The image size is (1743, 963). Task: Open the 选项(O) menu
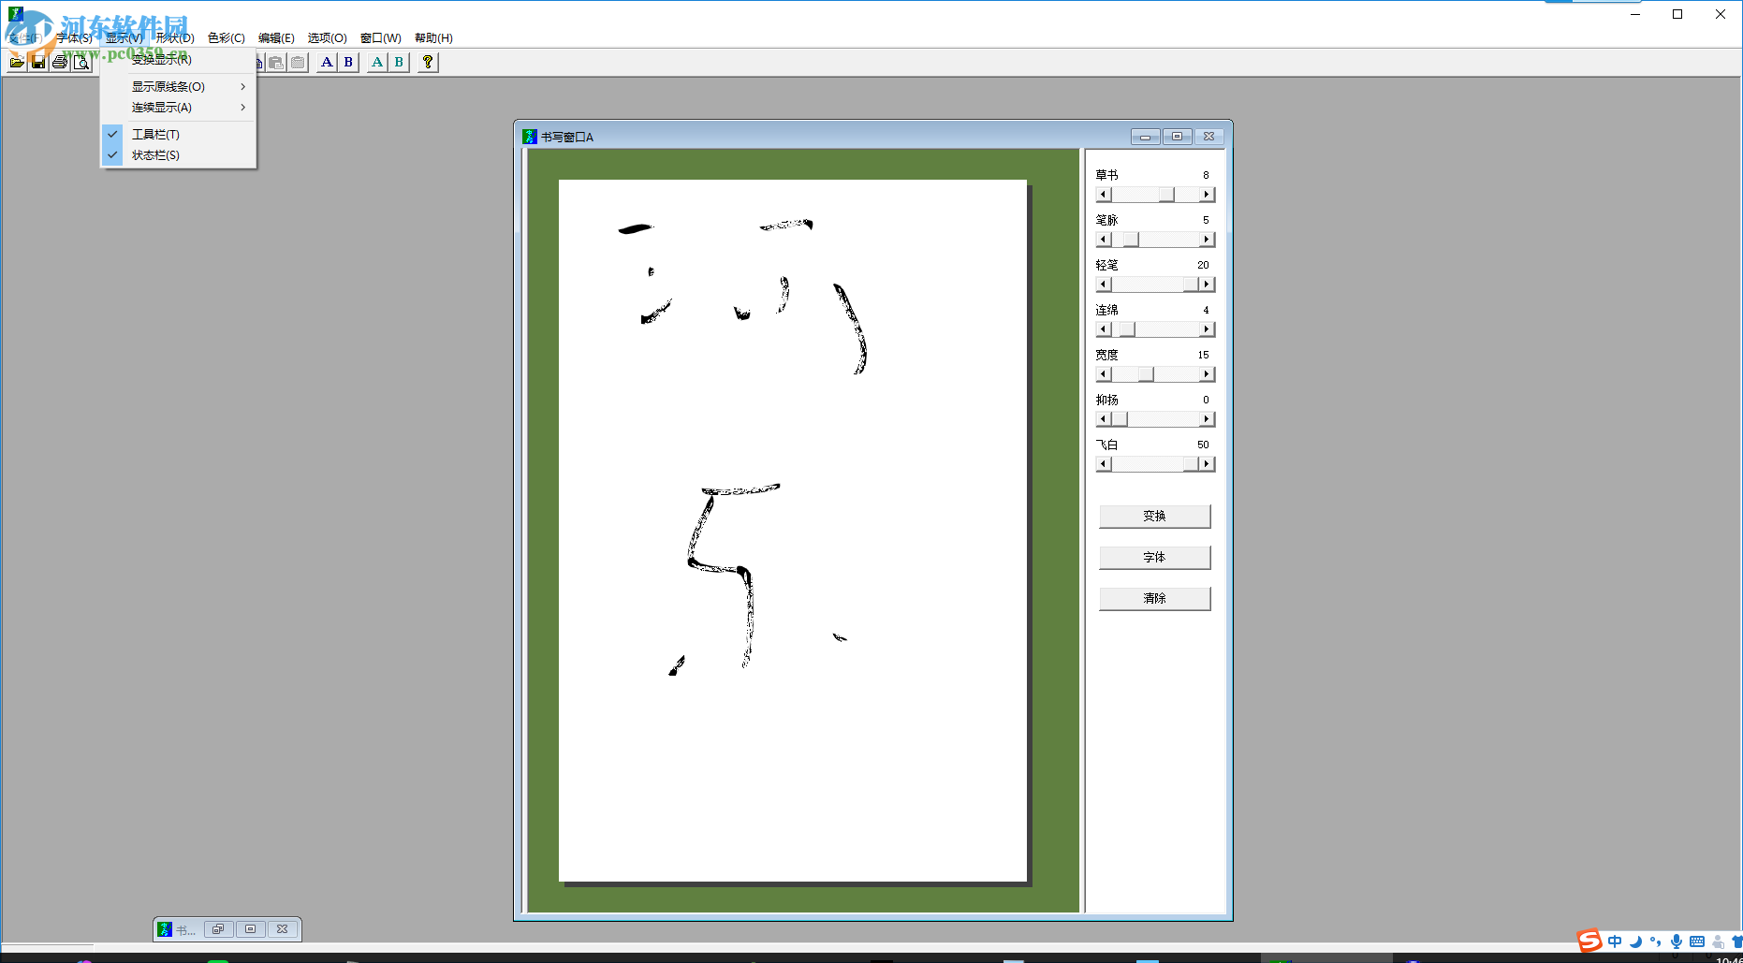click(328, 38)
